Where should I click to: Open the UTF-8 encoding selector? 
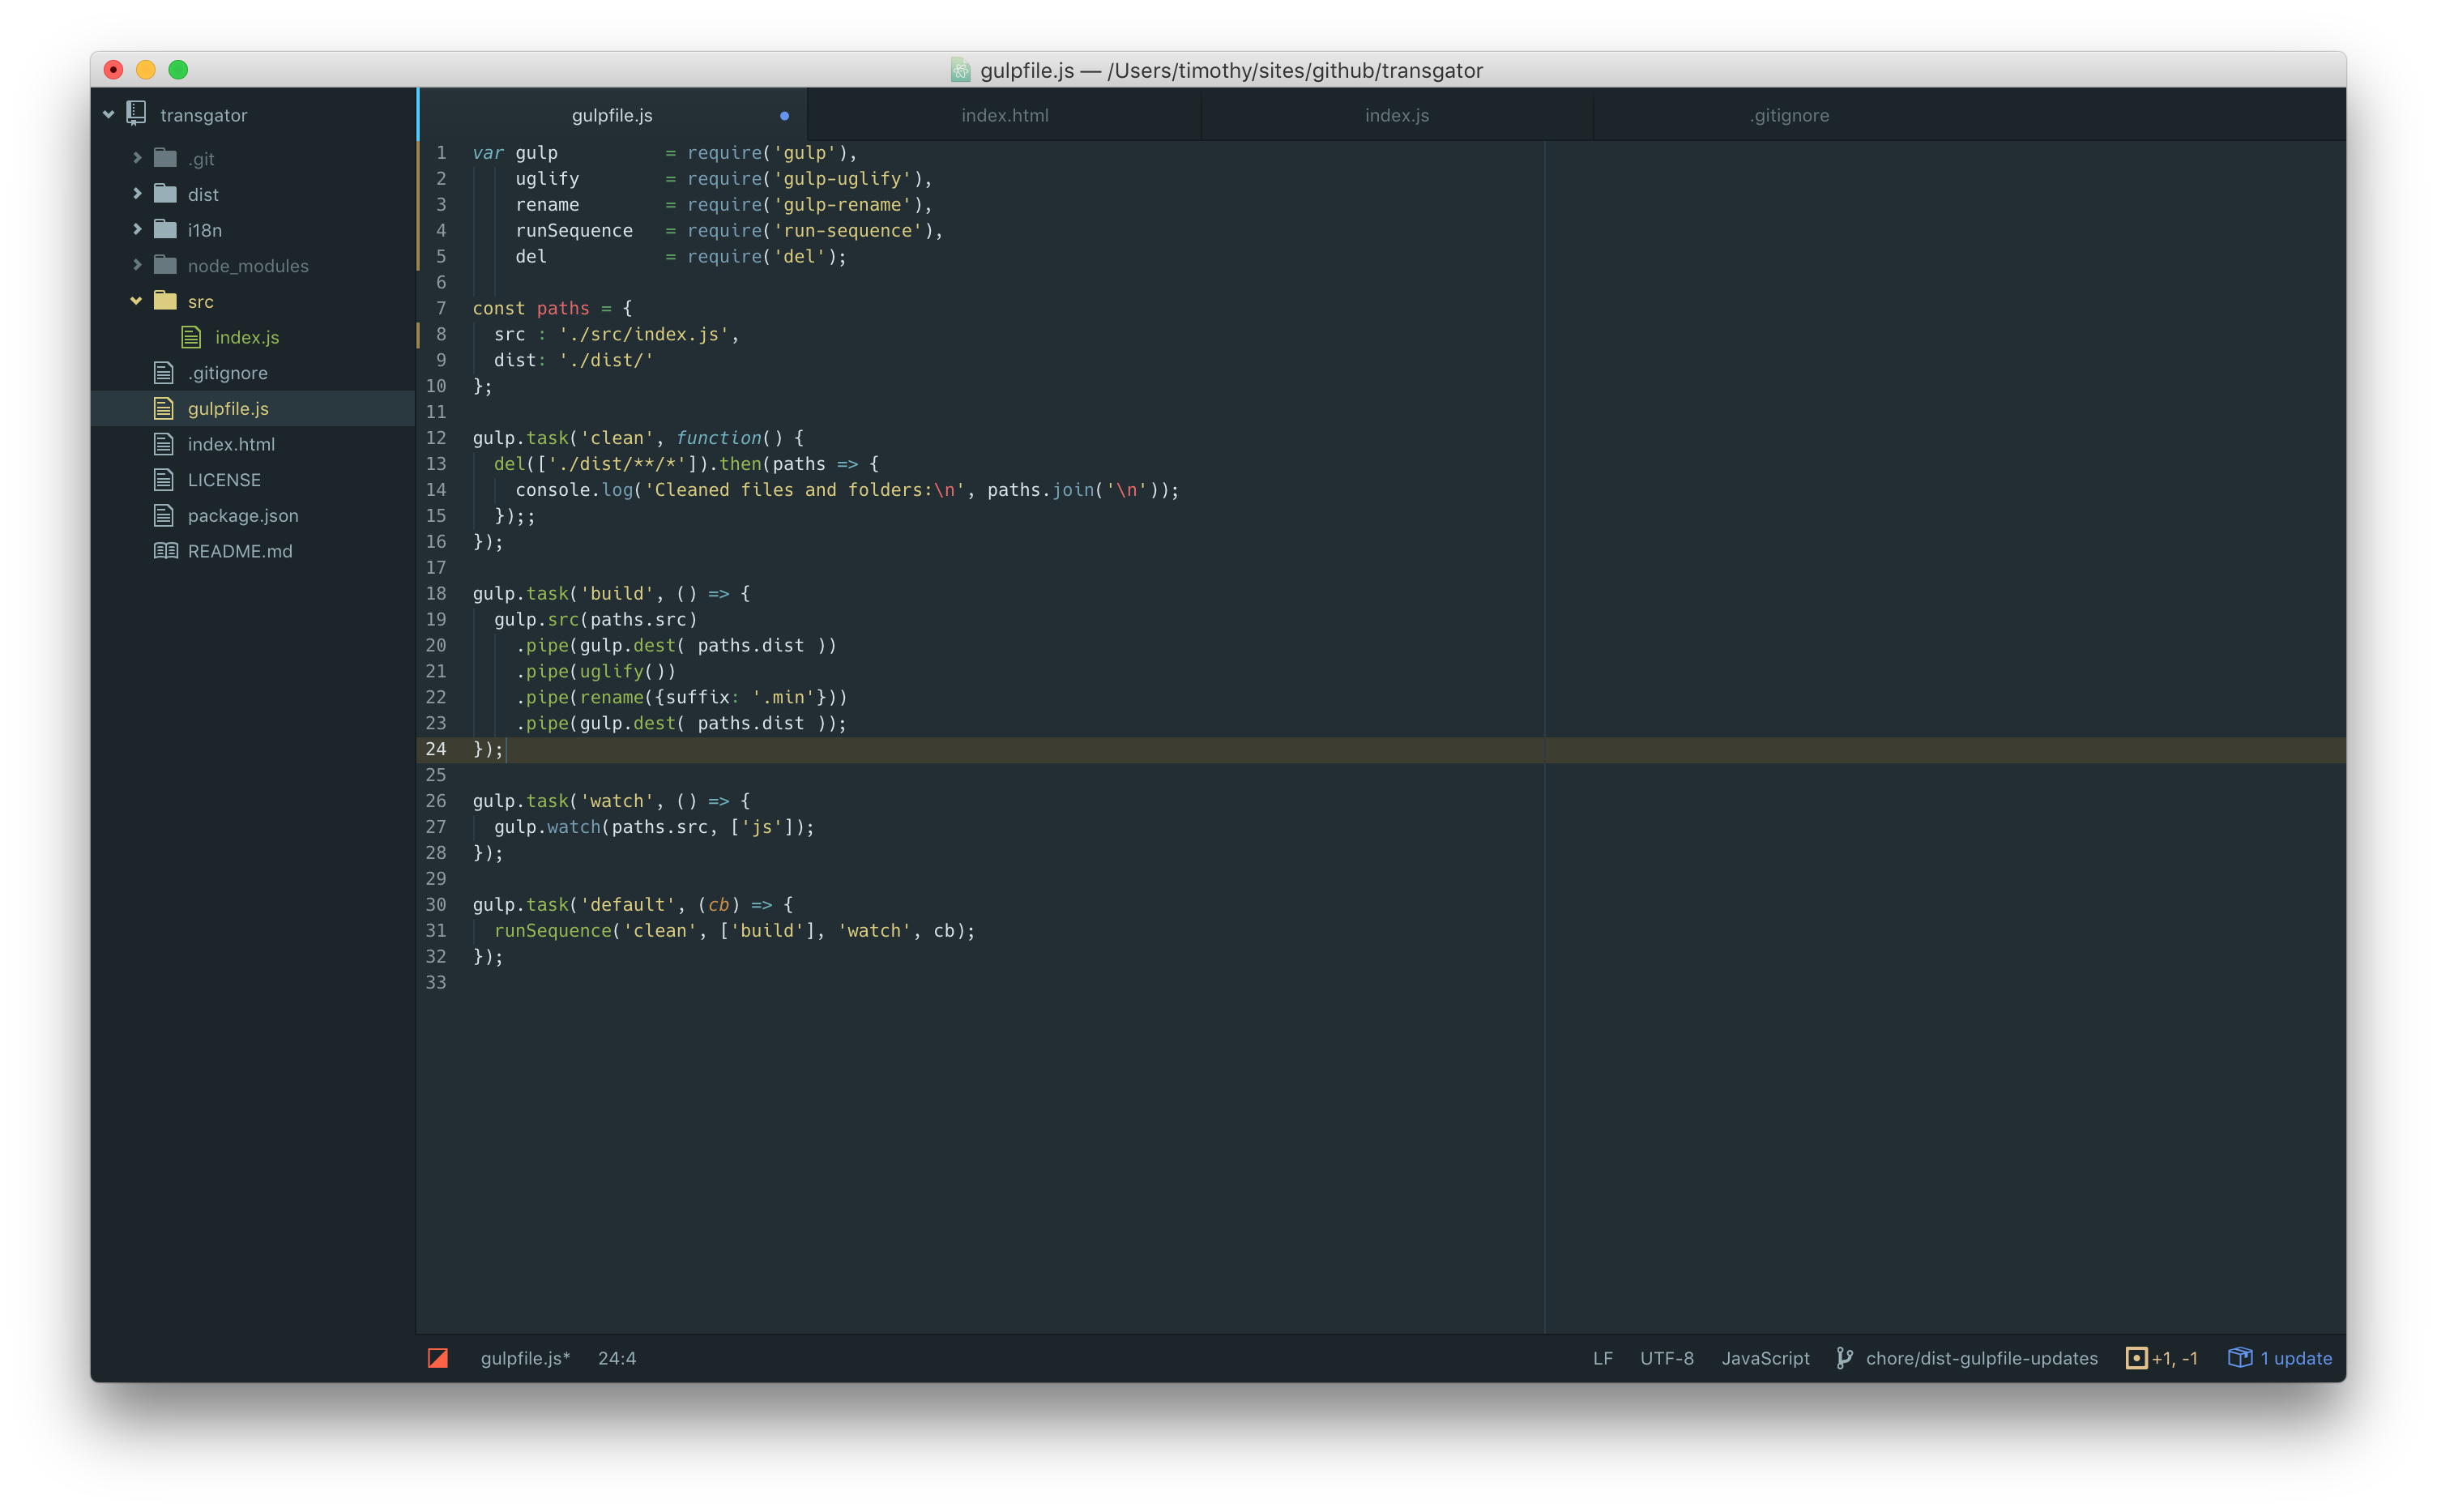tap(1667, 1358)
